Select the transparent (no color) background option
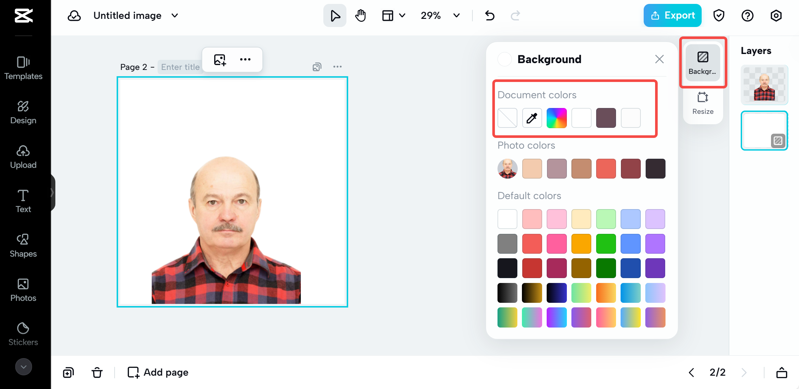 click(507, 118)
